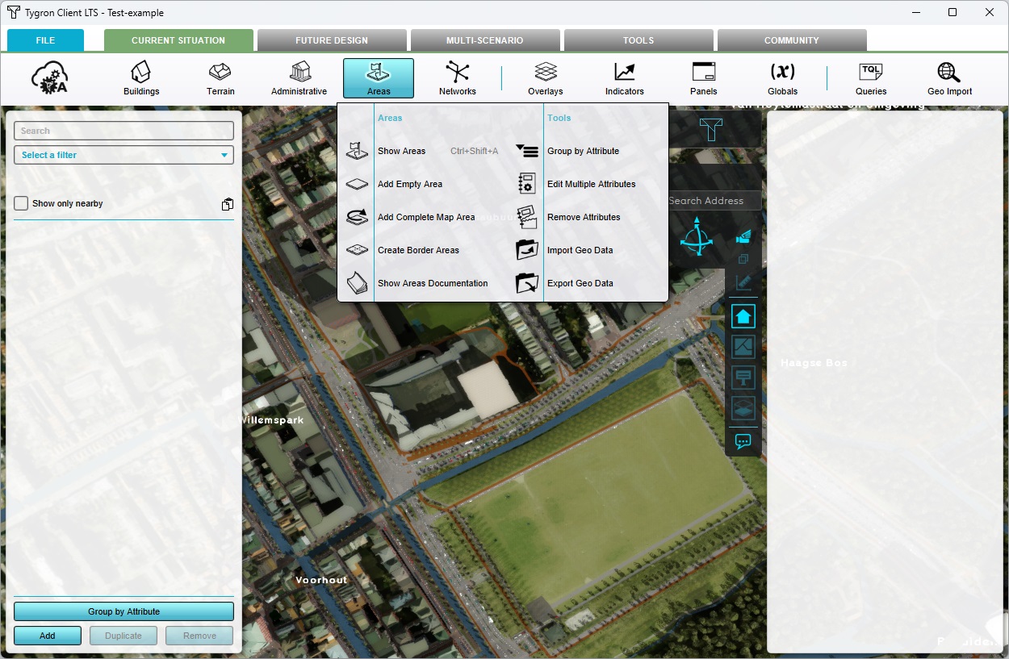Enable the Show only nearby checkbox
1009x659 pixels.
pos(22,203)
